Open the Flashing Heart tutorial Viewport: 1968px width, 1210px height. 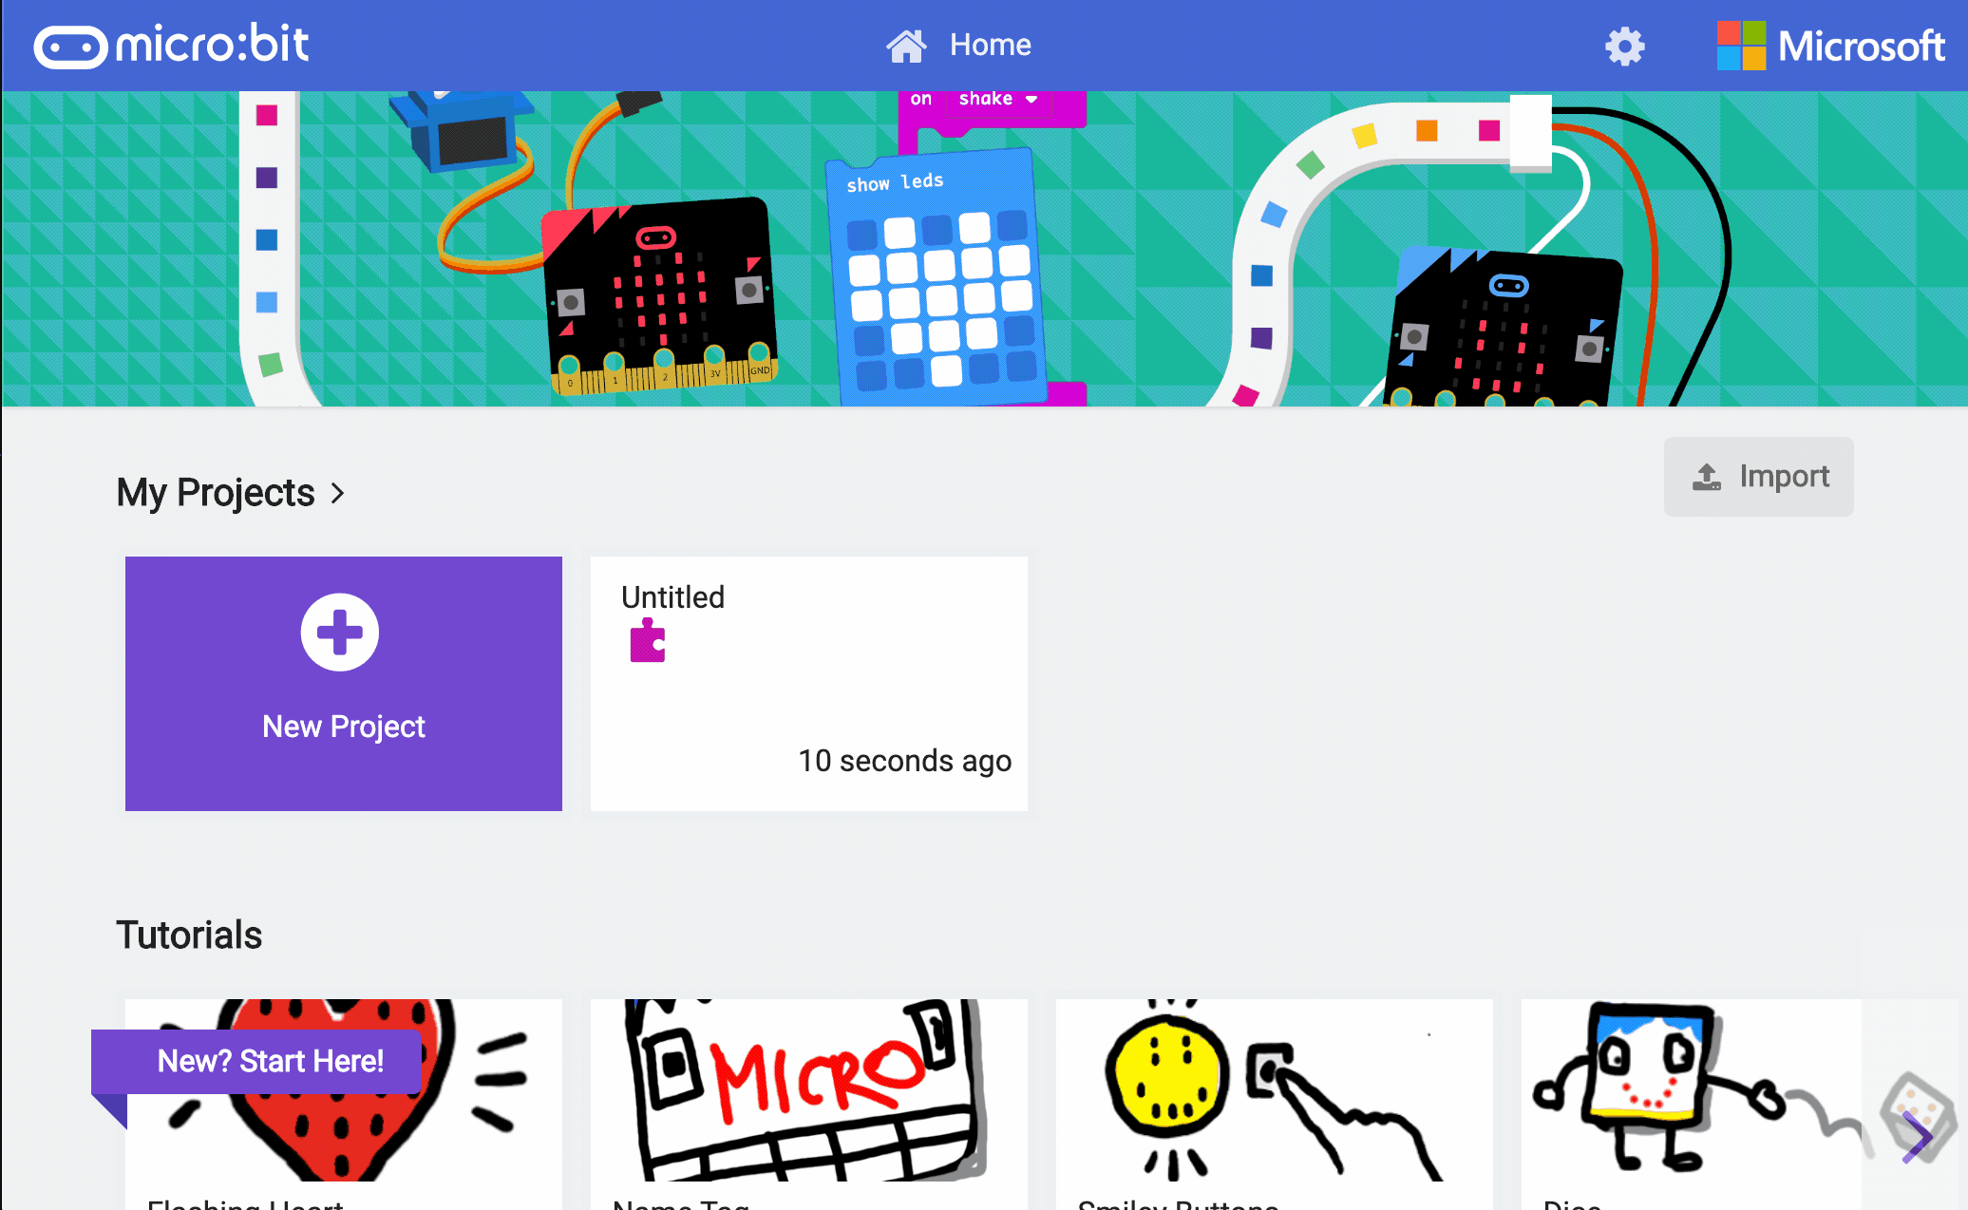[x=344, y=1104]
